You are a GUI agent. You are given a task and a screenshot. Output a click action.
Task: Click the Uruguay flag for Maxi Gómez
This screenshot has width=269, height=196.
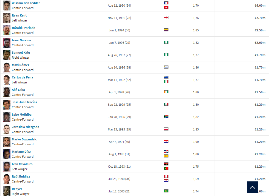click(166, 67)
